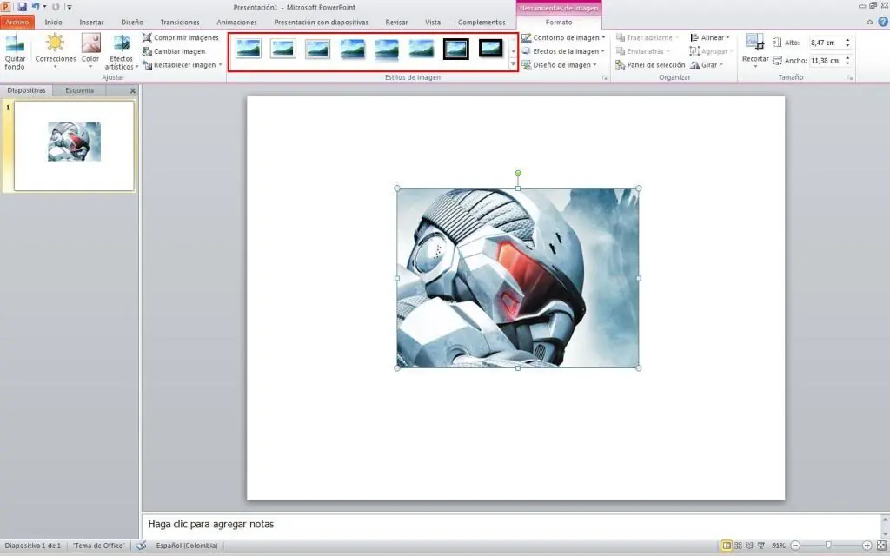Switch to the Diseño tab
Image resolution: width=890 pixels, height=556 pixels.
[x=132, y=22]
